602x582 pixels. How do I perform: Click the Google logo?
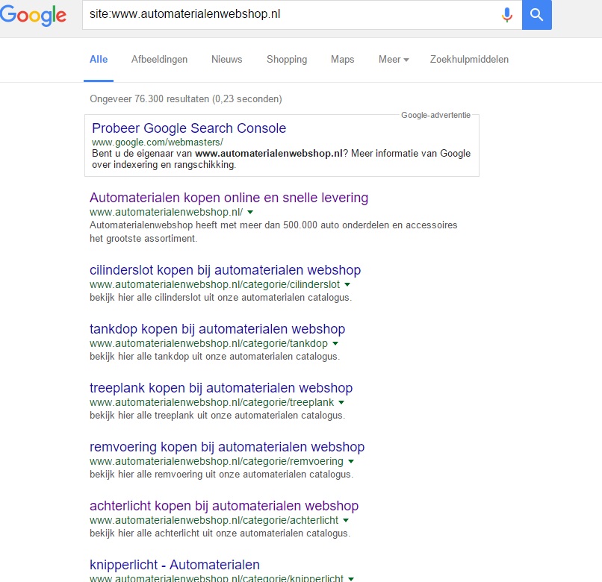tap(33, 16)
